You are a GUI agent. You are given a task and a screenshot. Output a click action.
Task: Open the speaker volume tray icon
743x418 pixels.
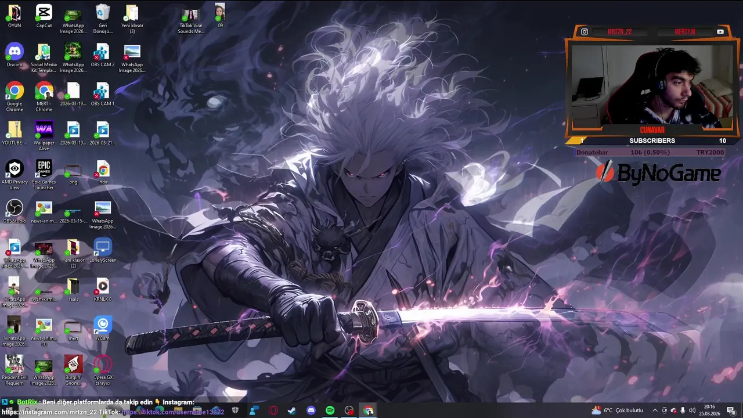point(692,410)
